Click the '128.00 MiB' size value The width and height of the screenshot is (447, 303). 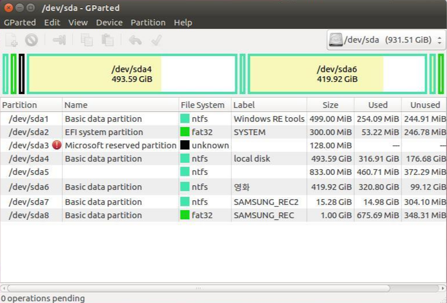[330, 145]
